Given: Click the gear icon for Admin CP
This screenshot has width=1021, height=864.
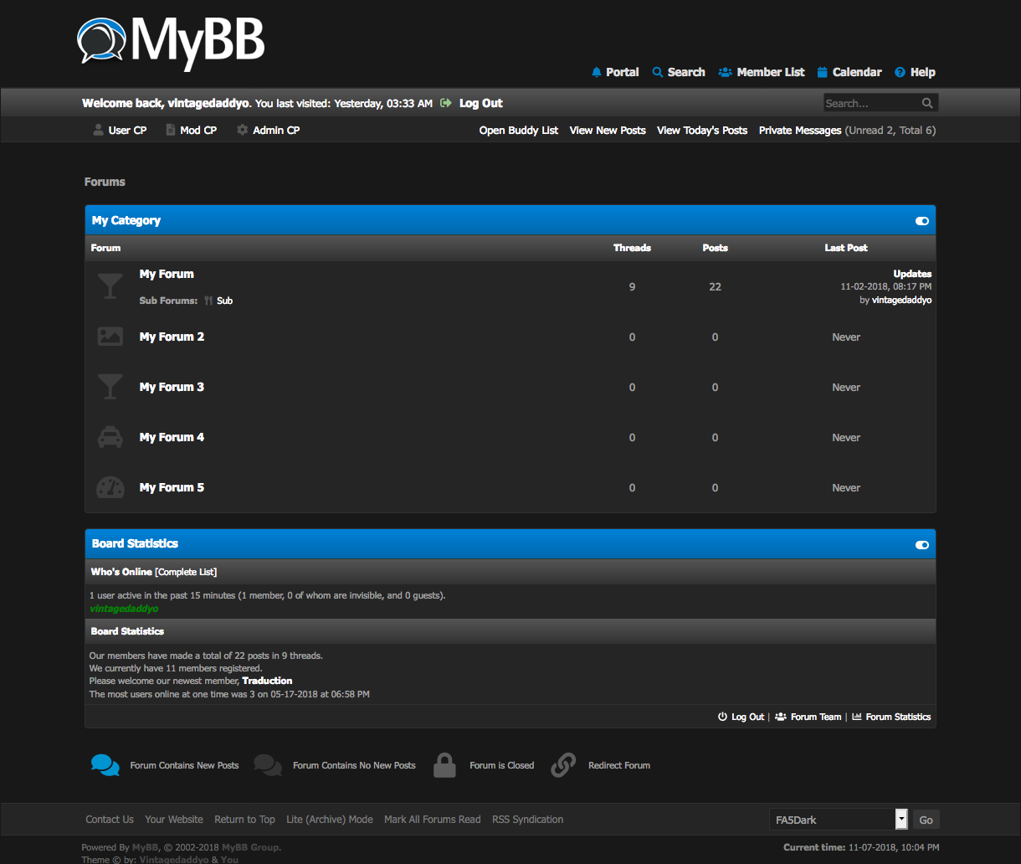Looking at the screenshot, I should click(x=243, y=130).
